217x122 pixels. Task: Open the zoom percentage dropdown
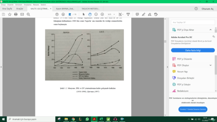[x=114, y=14]
